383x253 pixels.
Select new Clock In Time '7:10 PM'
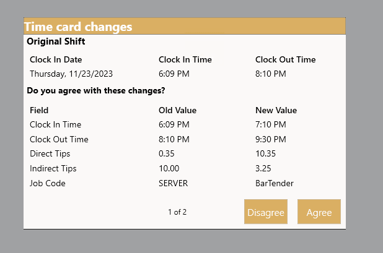(x=271, y=124)
